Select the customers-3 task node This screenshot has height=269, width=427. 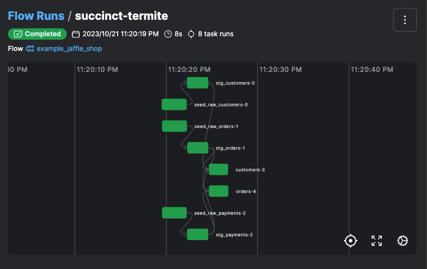[x=218, y=169]
